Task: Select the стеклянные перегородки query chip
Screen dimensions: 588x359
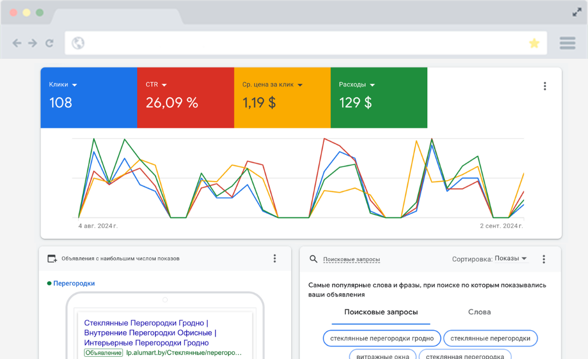Action: coord(490,338)
